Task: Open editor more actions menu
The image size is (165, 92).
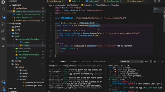Action: pos(162,1)
